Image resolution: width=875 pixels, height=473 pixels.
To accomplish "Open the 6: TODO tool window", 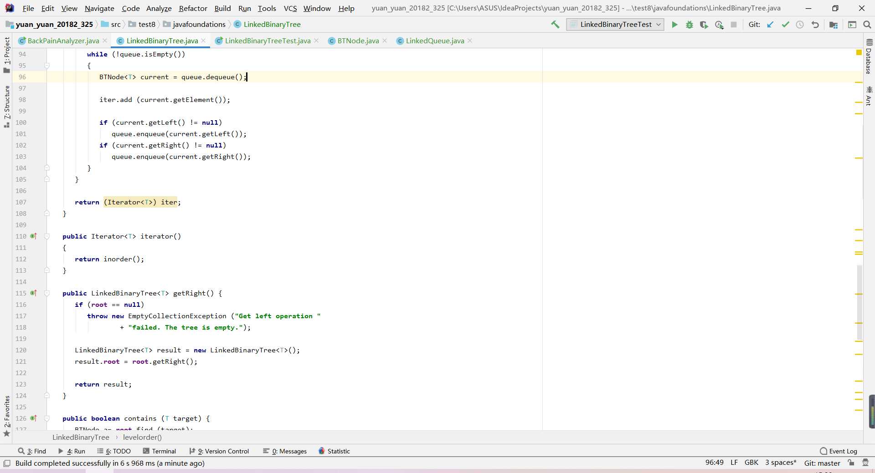I will [114, 451].
